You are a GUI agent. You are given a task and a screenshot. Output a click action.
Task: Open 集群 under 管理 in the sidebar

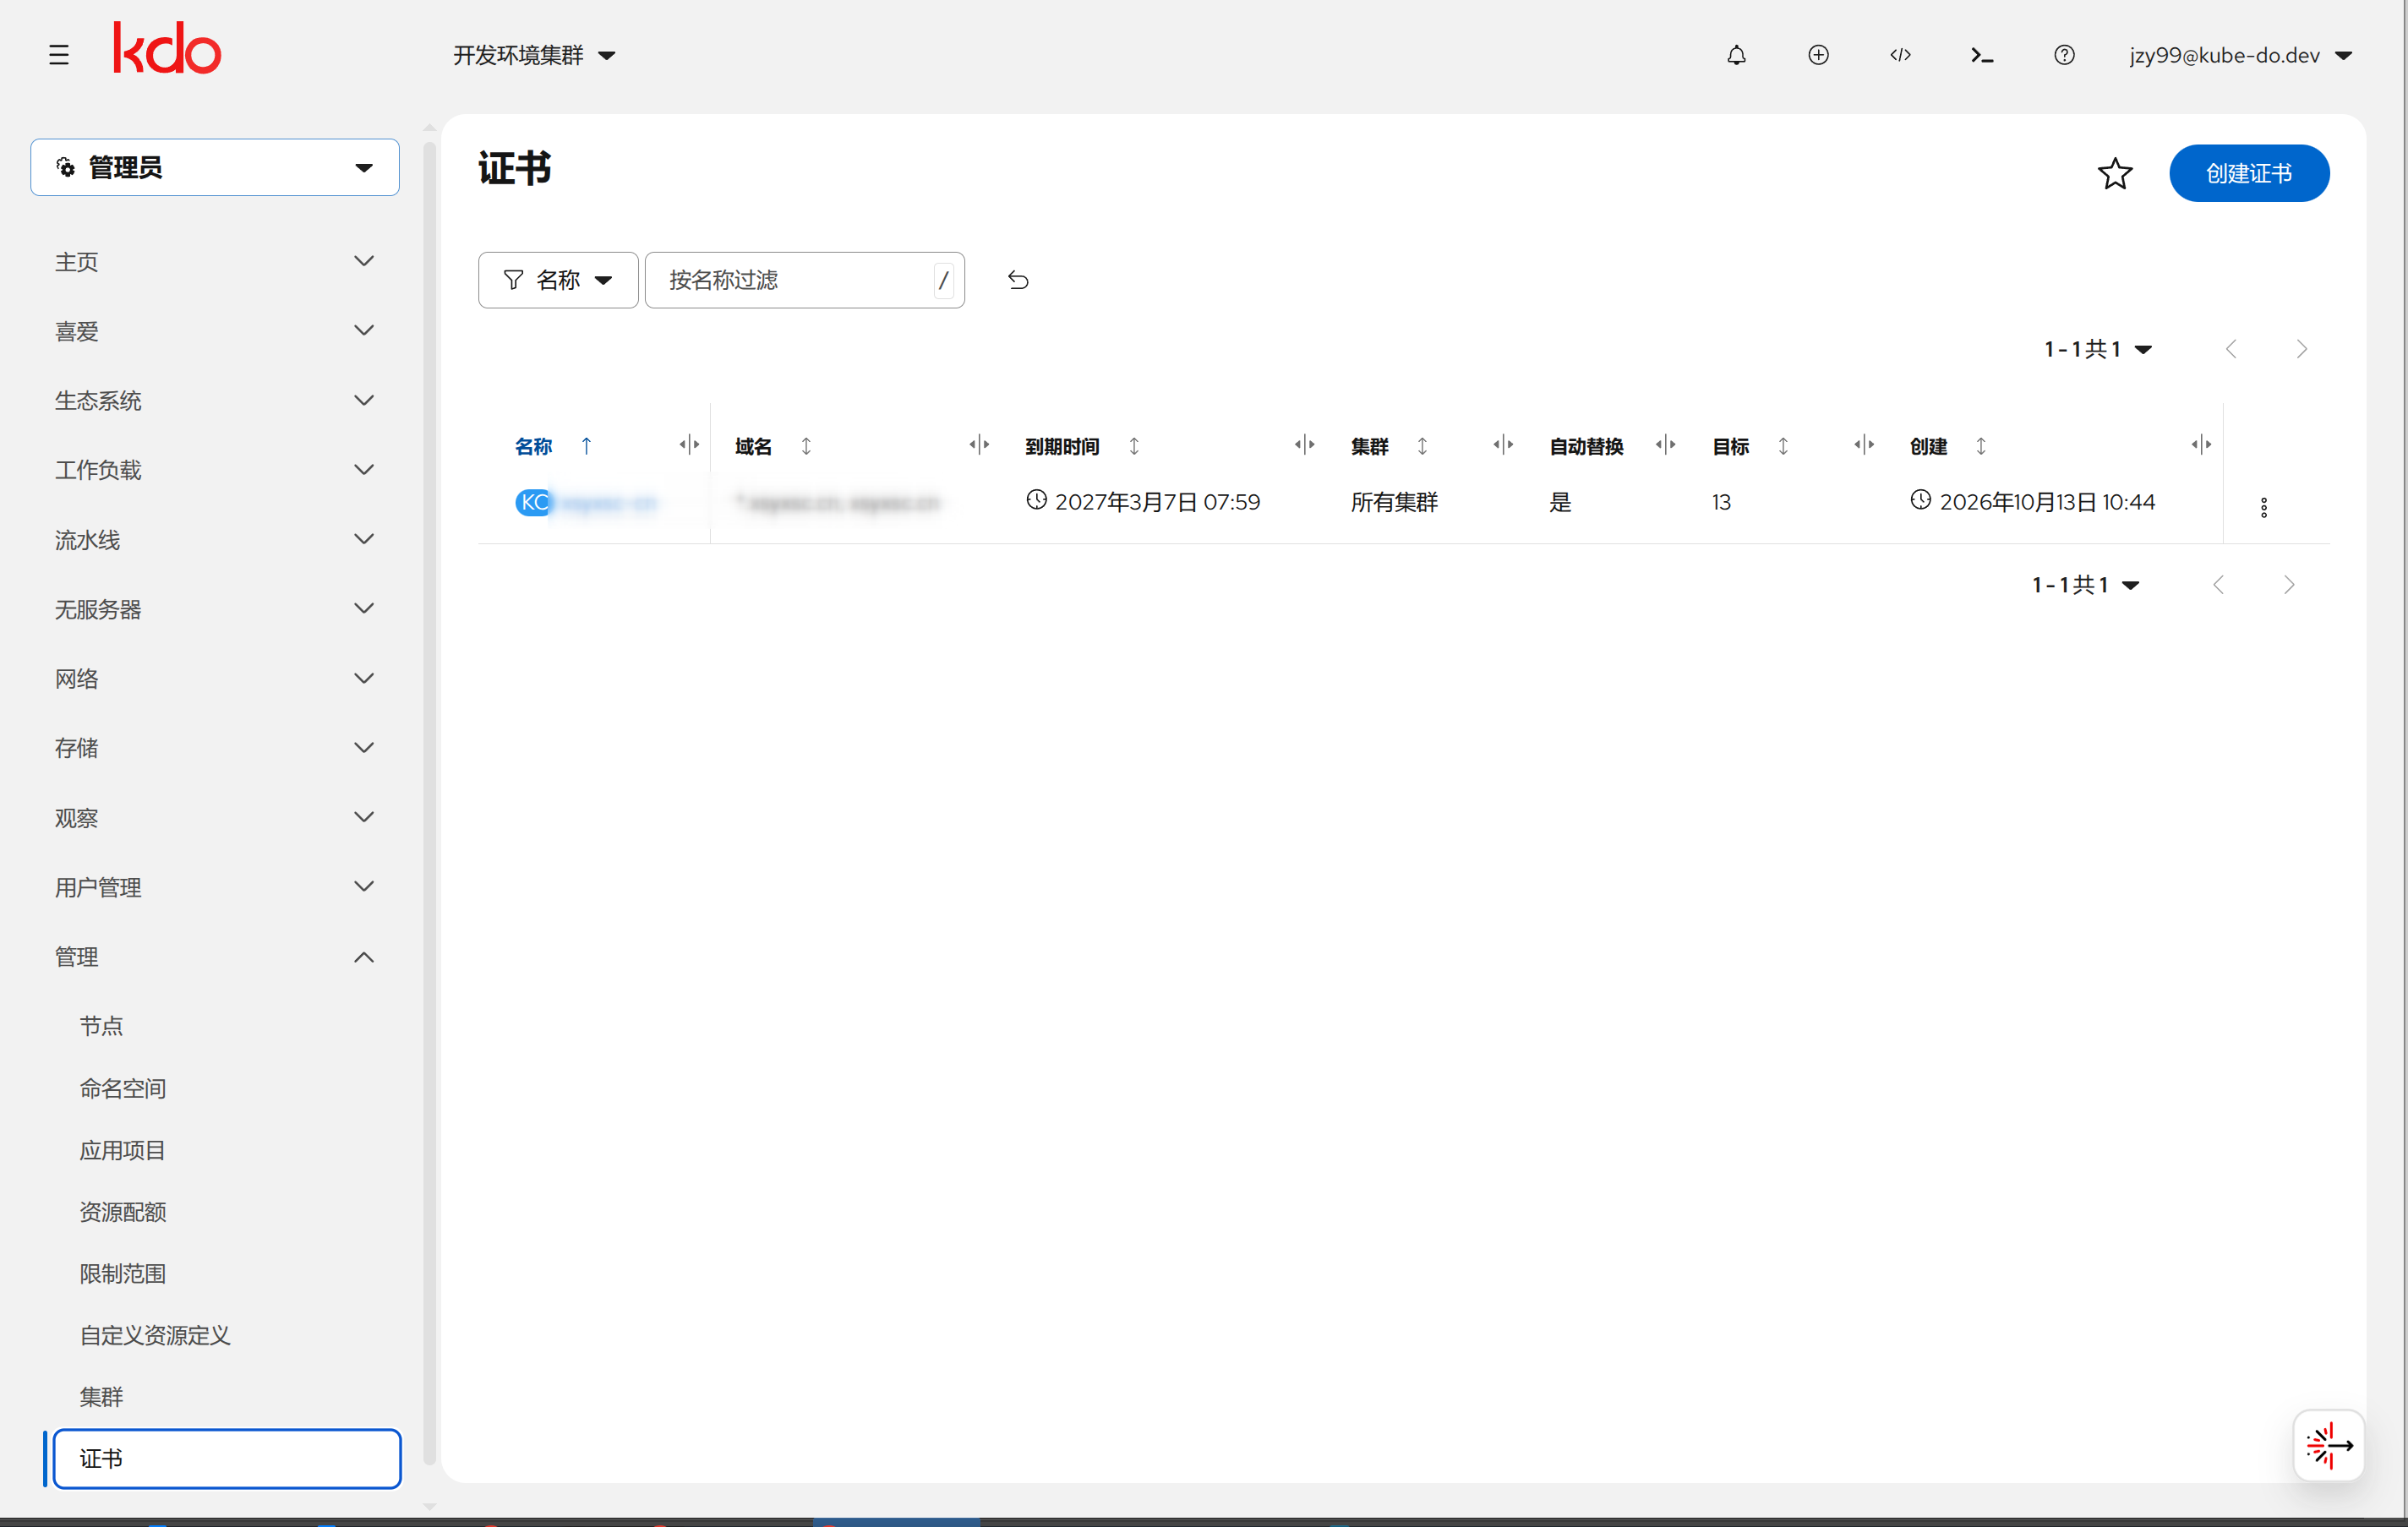[x=102, y=1397]
